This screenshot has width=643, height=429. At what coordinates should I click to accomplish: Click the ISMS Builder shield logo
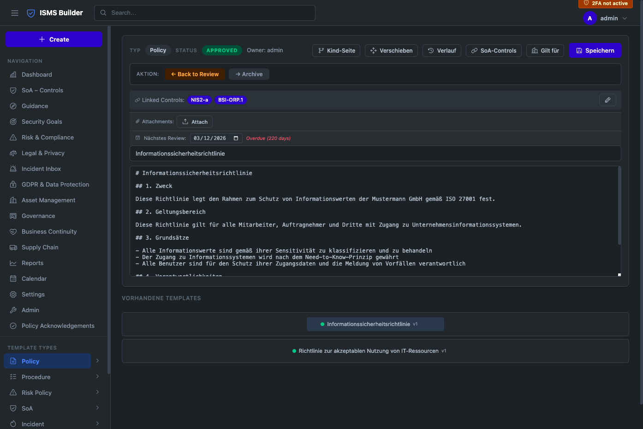(x=31, y=13)
